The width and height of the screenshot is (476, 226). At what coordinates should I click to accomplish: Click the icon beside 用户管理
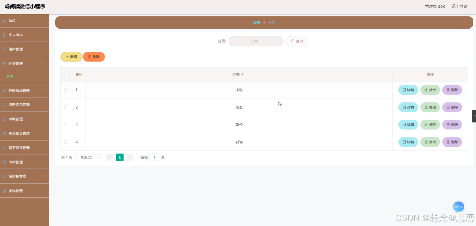point(4,49)
